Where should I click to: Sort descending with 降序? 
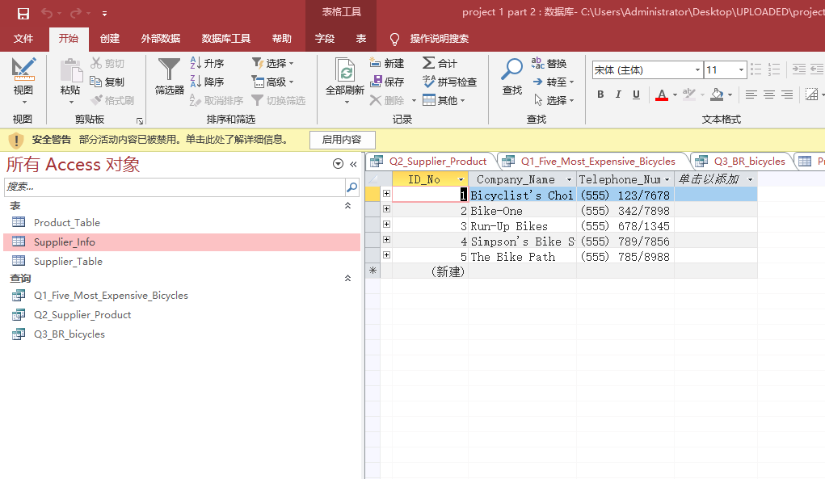coord(207,82)
